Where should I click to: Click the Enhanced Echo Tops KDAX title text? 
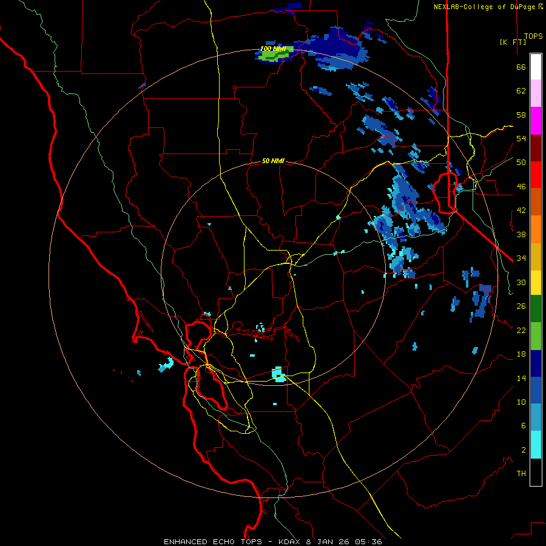(x=273, y=542)
